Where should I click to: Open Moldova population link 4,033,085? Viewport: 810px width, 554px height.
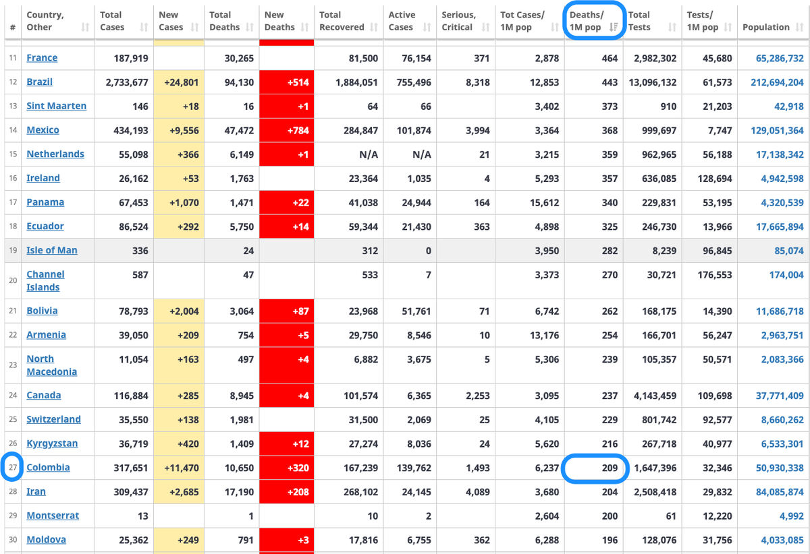[782, 540]
